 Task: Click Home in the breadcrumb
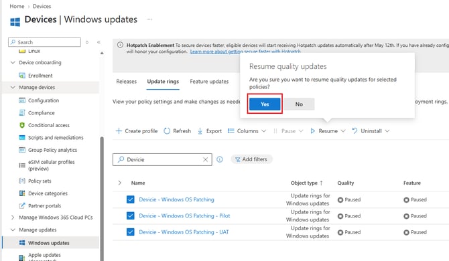17,6
